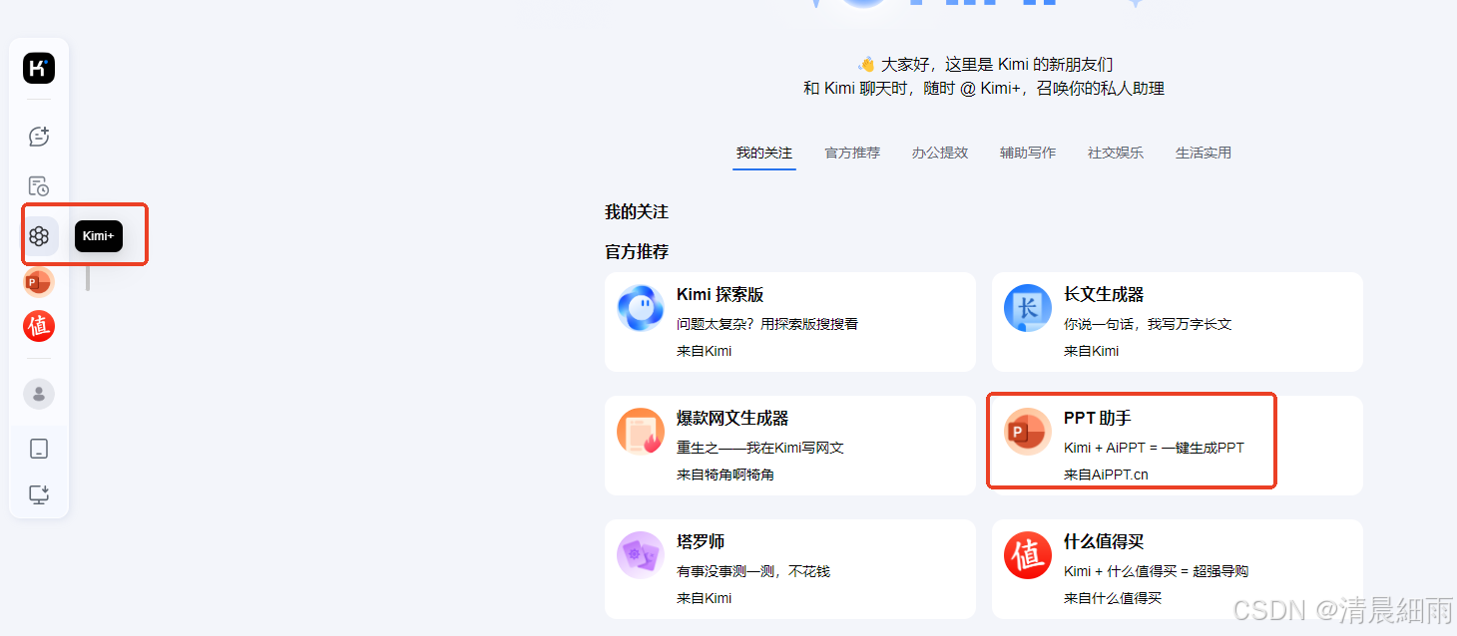Click the greeting 大家好，这里是 Kimi 的新朋友们

[x=997, y=64]
